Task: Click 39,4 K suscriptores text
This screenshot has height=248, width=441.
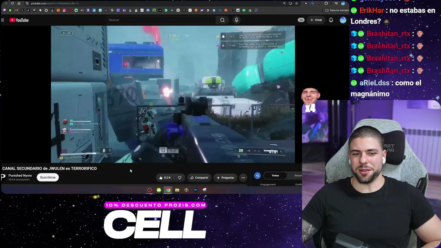Action: pyautogui.click(x=19, y=179)
